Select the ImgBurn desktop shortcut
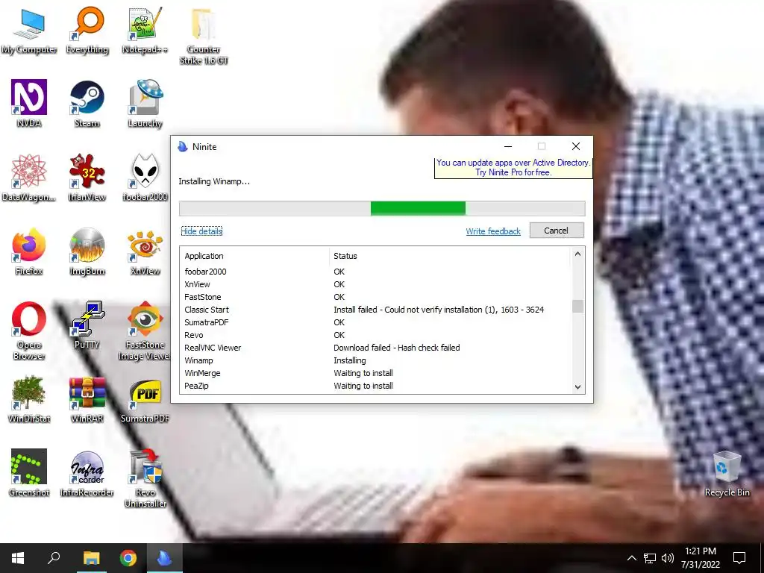764x573 pixels. tap(87, 251)
